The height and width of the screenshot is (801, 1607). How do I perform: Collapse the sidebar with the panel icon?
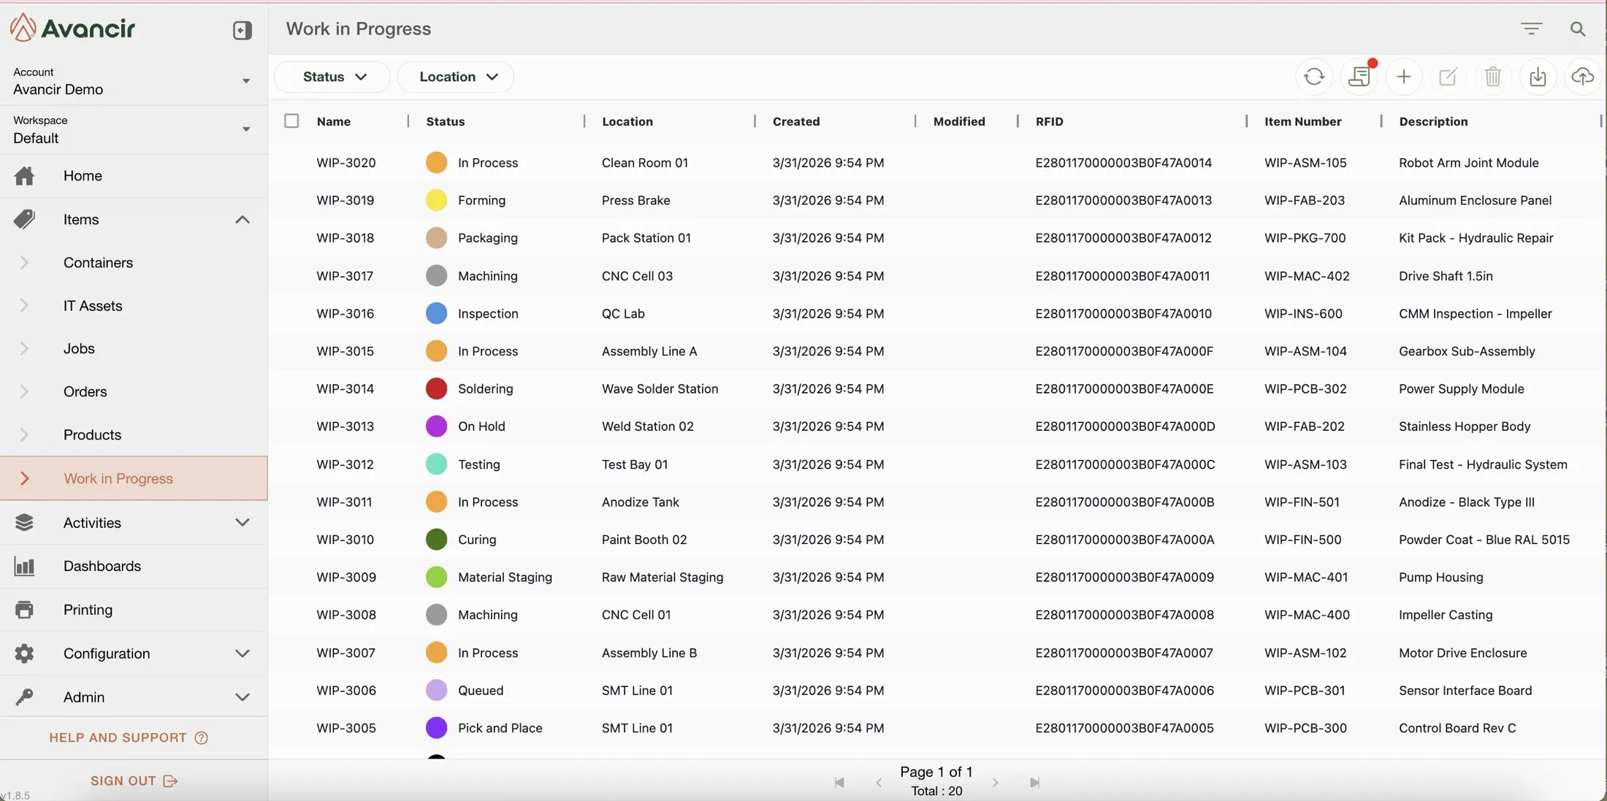pyautogui.click(x=242, y=30)
